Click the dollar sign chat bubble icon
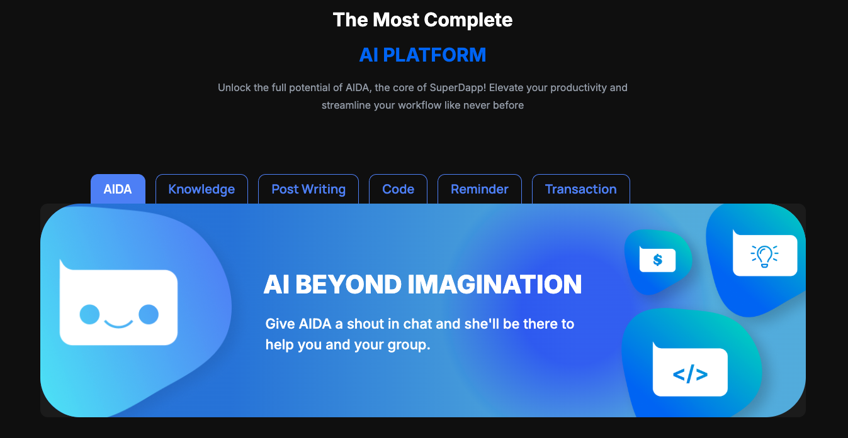The height and width of the screenshot is (438, 848). click(x=657, y=258)
